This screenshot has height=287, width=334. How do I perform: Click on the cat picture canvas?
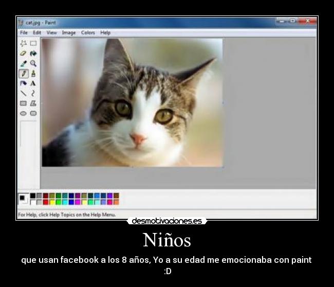click(x=132, y=102)
